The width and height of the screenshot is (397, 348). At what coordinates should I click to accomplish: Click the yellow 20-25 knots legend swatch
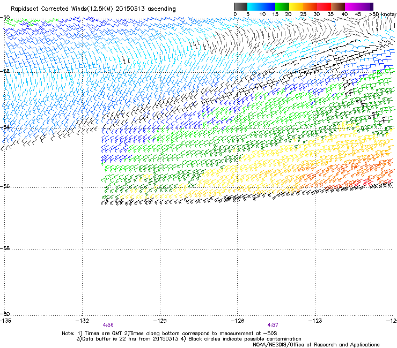[296, 6]
